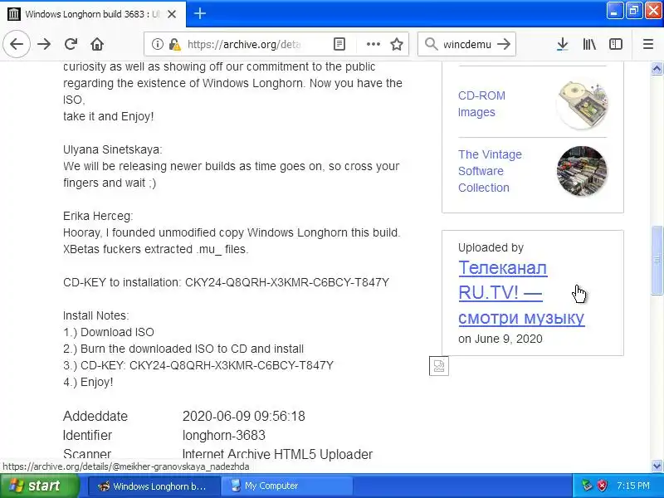Bookmark this page with the star

pyautogui.click(x=397, y=44)
